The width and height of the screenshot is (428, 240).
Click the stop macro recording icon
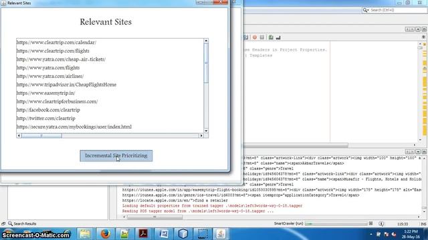262,37
